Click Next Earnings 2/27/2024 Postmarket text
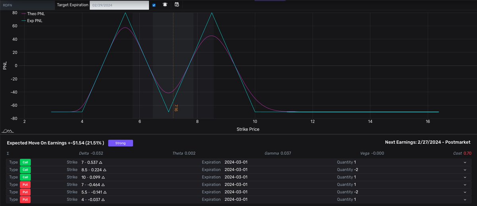 point(428,142)
